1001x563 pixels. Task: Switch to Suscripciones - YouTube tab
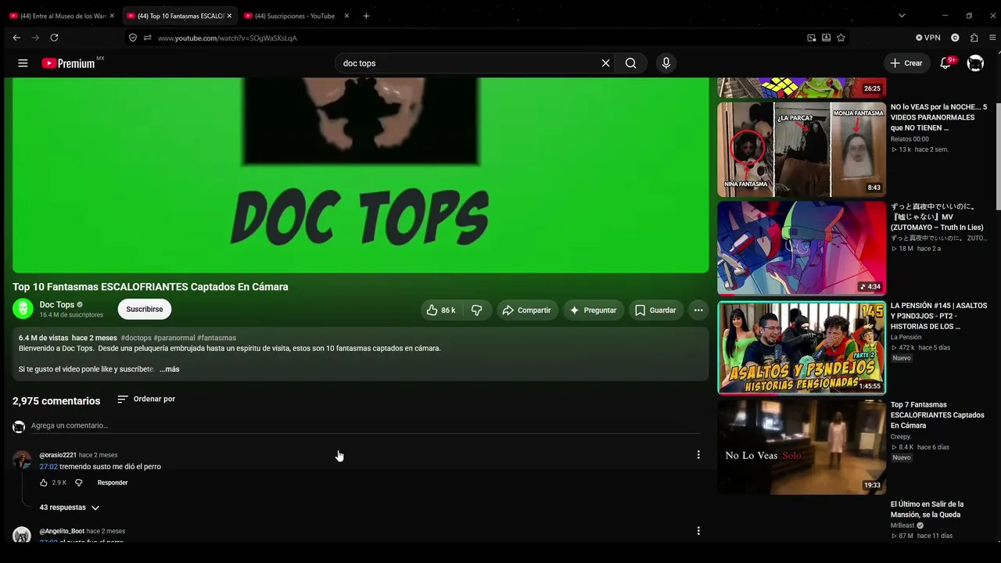tap(296, 16)
